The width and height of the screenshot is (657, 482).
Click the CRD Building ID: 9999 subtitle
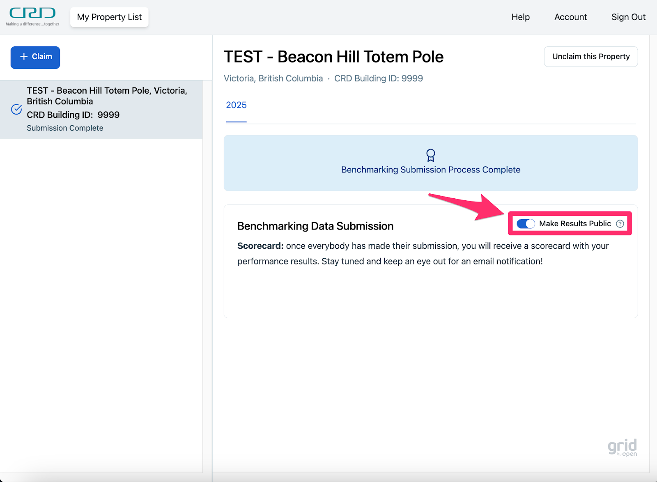click(378, 78)
